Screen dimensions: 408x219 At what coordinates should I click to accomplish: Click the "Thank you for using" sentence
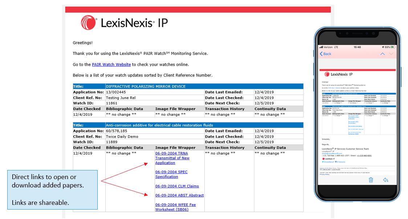(x=140, y=54)
